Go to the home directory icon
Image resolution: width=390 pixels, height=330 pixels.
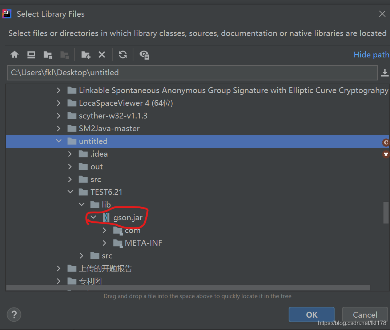click(15, 55)
